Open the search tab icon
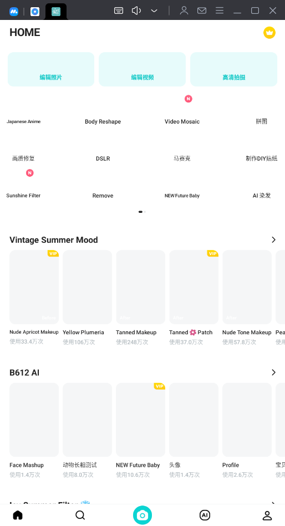The width and height of the screenshot is (285, 526). point(80,515)
